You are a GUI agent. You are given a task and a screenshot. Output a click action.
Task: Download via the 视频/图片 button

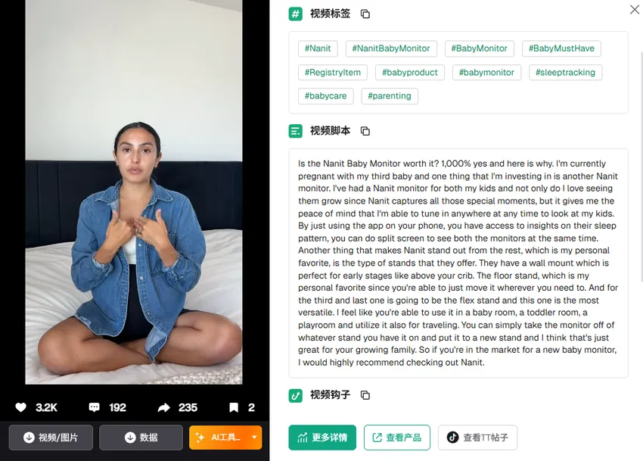point(51,438)
